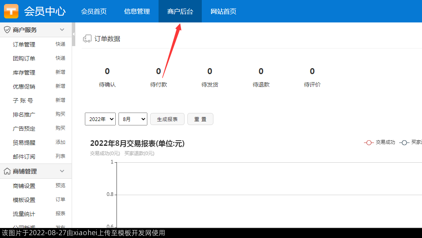The width and height of the screenshot is (422, 238).
Task: Open the 8月 month dropdown
Action: pos(133,119)
